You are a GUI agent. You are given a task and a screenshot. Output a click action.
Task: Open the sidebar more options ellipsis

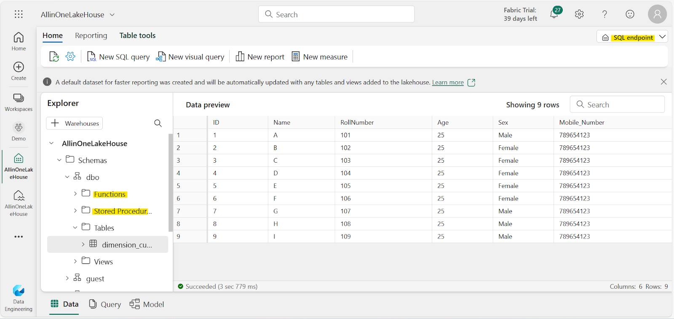pyautogui.click(x=19, y=236)
